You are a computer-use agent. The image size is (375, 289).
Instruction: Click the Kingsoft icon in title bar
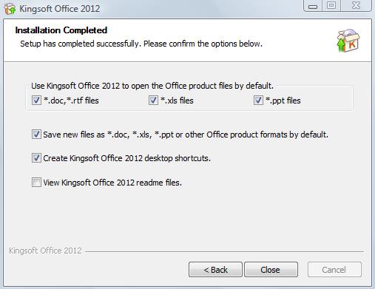(10, 9)
